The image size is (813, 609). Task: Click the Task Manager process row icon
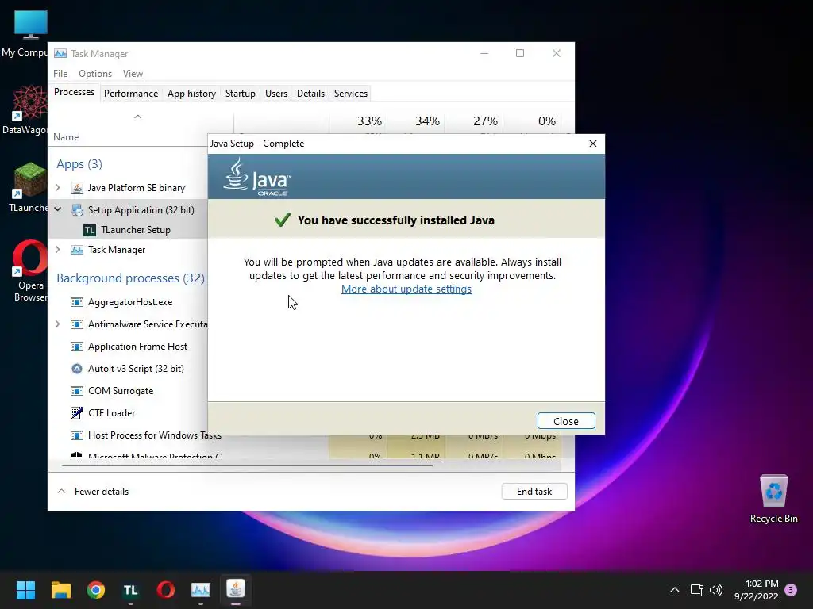[77, 250]
